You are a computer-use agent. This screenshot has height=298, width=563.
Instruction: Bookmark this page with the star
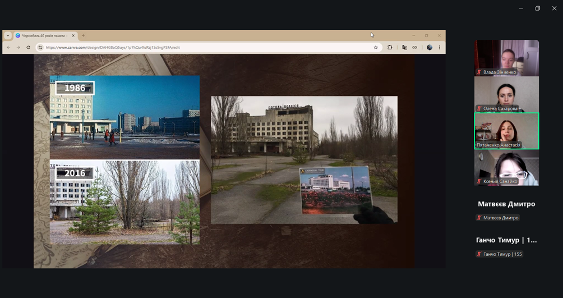click(x=376, y=48)
